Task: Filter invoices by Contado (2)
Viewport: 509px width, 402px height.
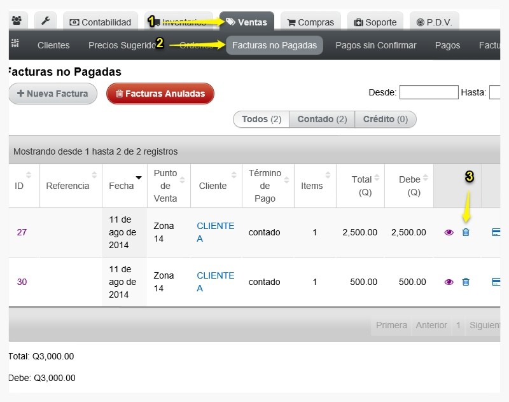Action: click(x=322, y=120)
